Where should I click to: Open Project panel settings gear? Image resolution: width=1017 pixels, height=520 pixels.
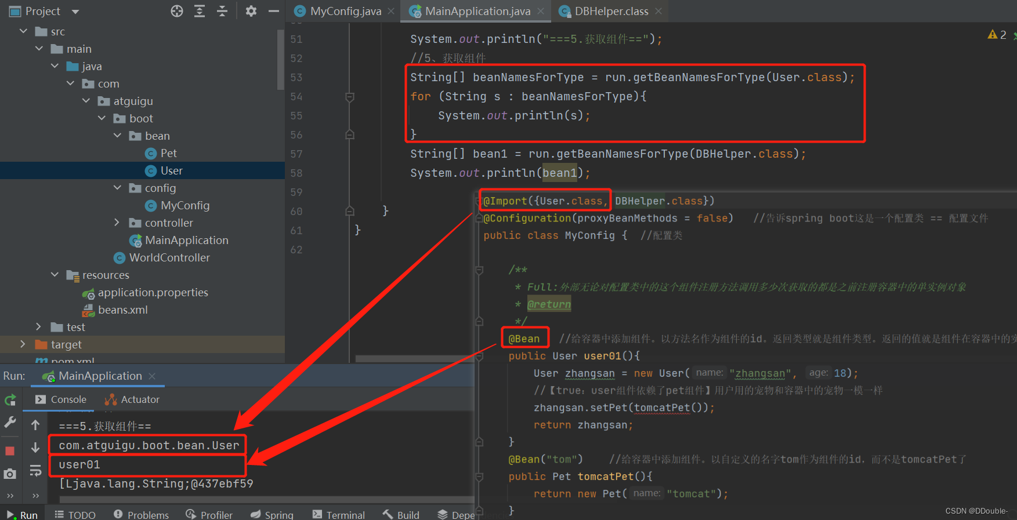point(251,11)
